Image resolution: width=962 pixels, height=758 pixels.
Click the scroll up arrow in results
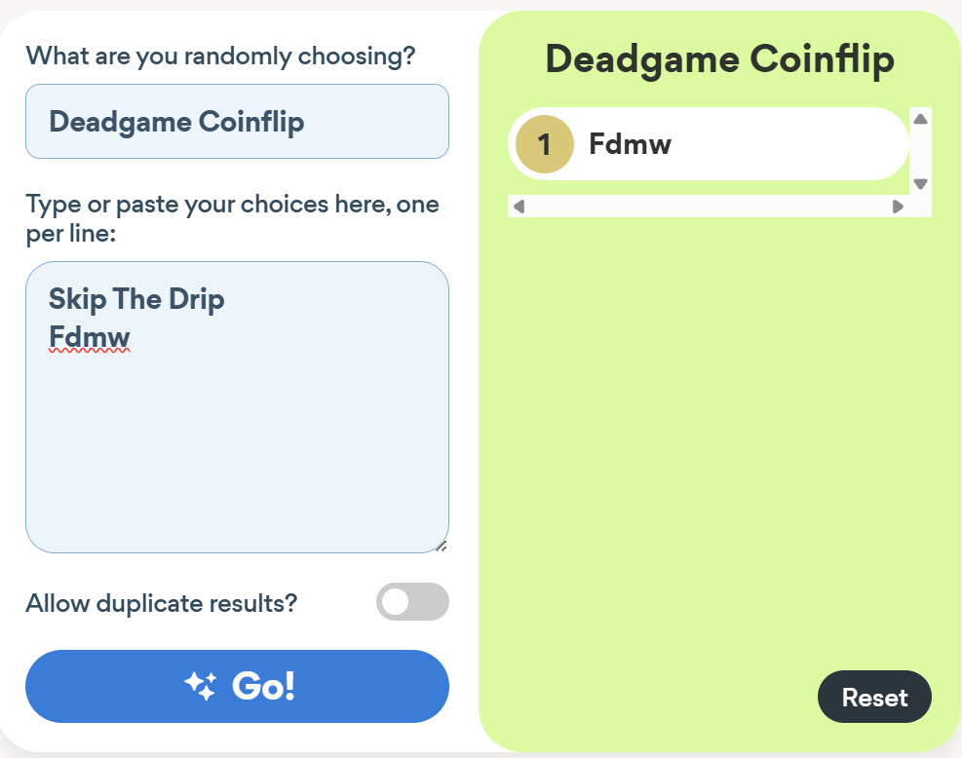click(920, 119)
